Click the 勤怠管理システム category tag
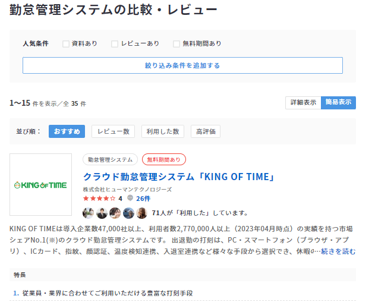Image resolution: width=375 pixels, height=302 pixels. 110,159
